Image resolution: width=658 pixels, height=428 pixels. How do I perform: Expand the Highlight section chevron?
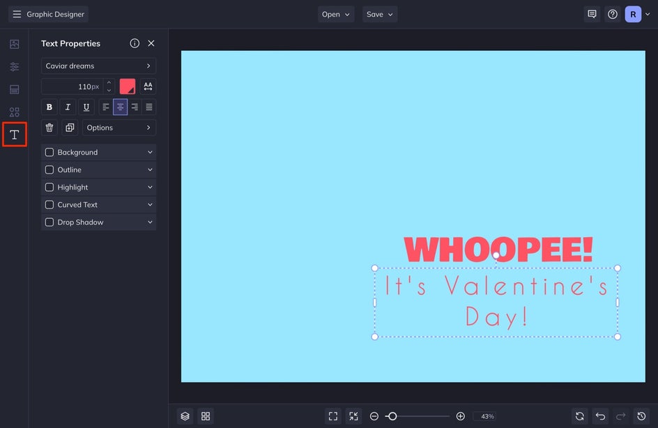click(150, 188)
